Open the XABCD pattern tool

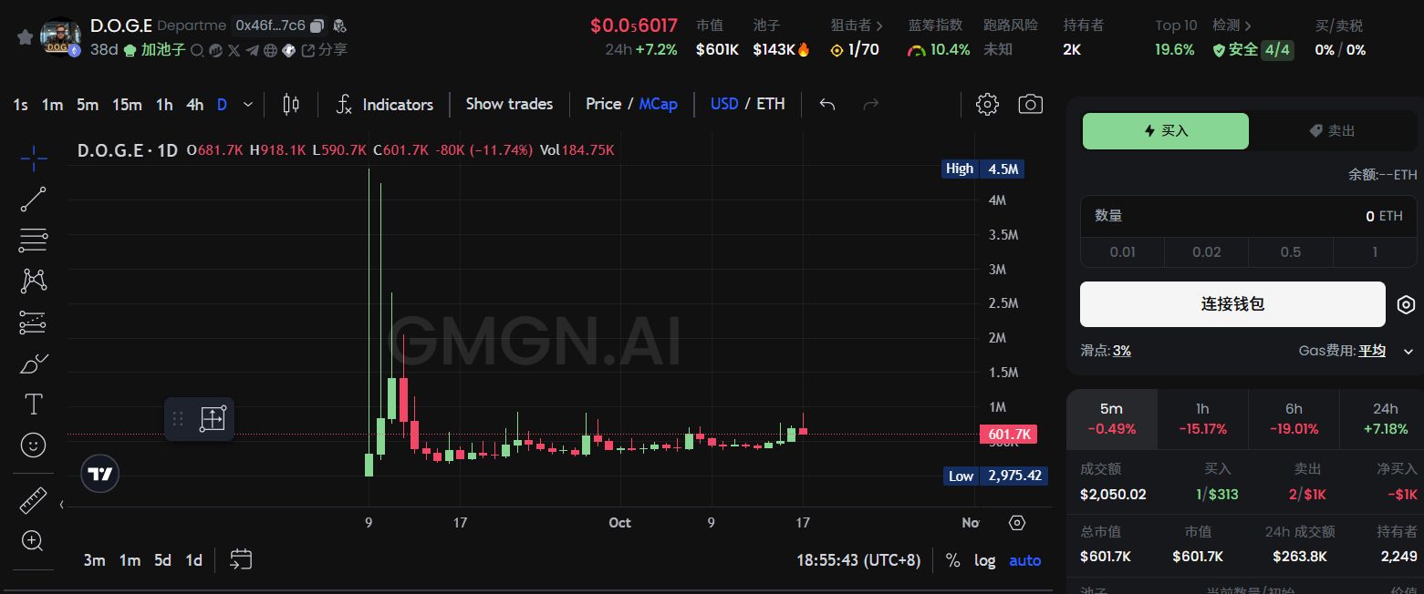click(33, 281)
